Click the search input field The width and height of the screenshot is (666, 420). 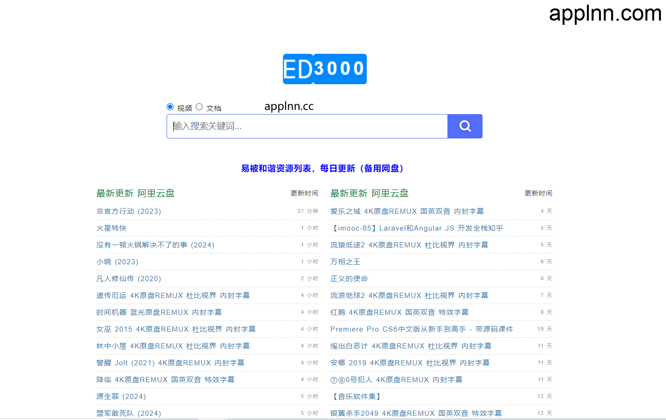click(x=307, y=126)
